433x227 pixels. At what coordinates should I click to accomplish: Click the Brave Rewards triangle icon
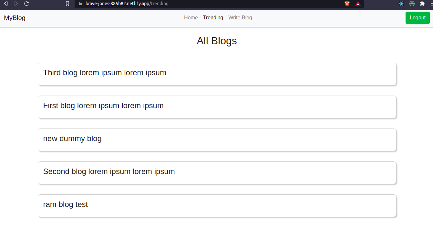click(x=358, y=4)
